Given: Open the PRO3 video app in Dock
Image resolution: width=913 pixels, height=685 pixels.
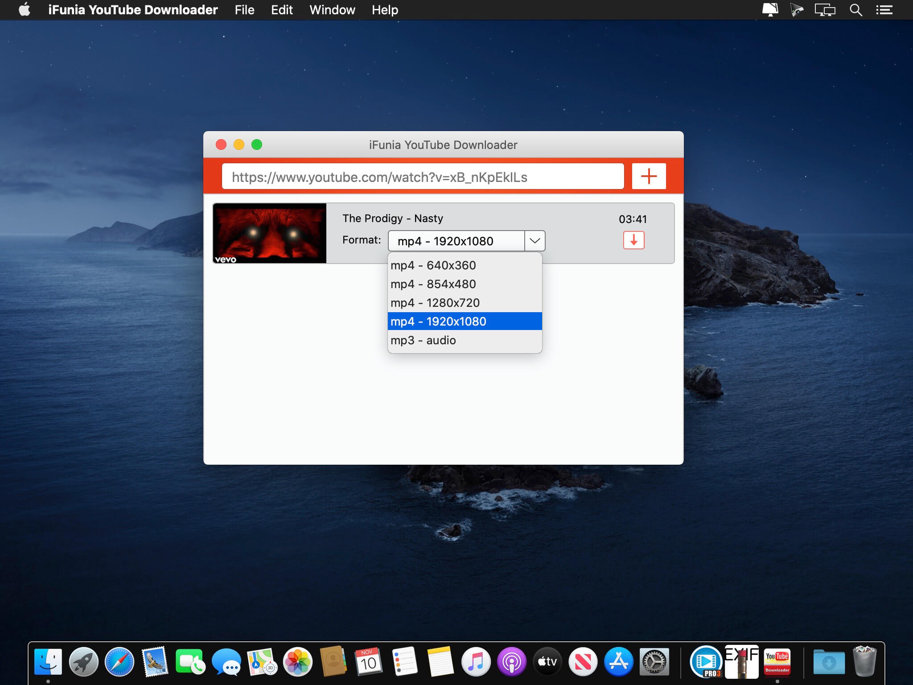Looking at the screenshot, I should point(706,661).
